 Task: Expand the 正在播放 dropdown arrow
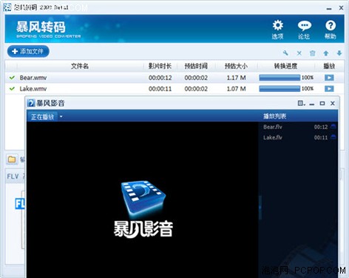pyautogui.click(x=61, y=116)
